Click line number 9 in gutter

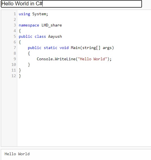point(15,59)
